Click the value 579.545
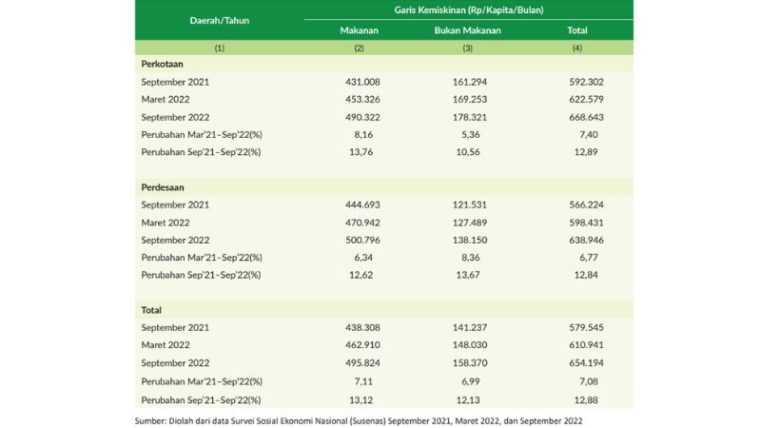This screenshot has width=761, height=428. click(x=586, y=327)
